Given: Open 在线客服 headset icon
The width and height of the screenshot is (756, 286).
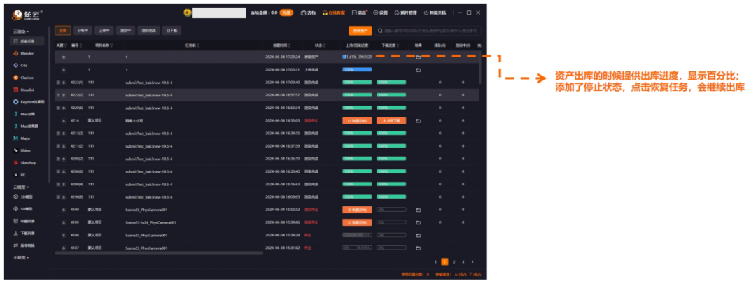Looking at the screenshot, I should tap(325, 13).
